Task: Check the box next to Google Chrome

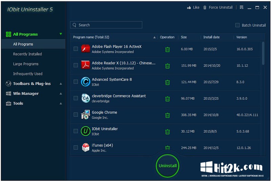Action: (76, 115)
